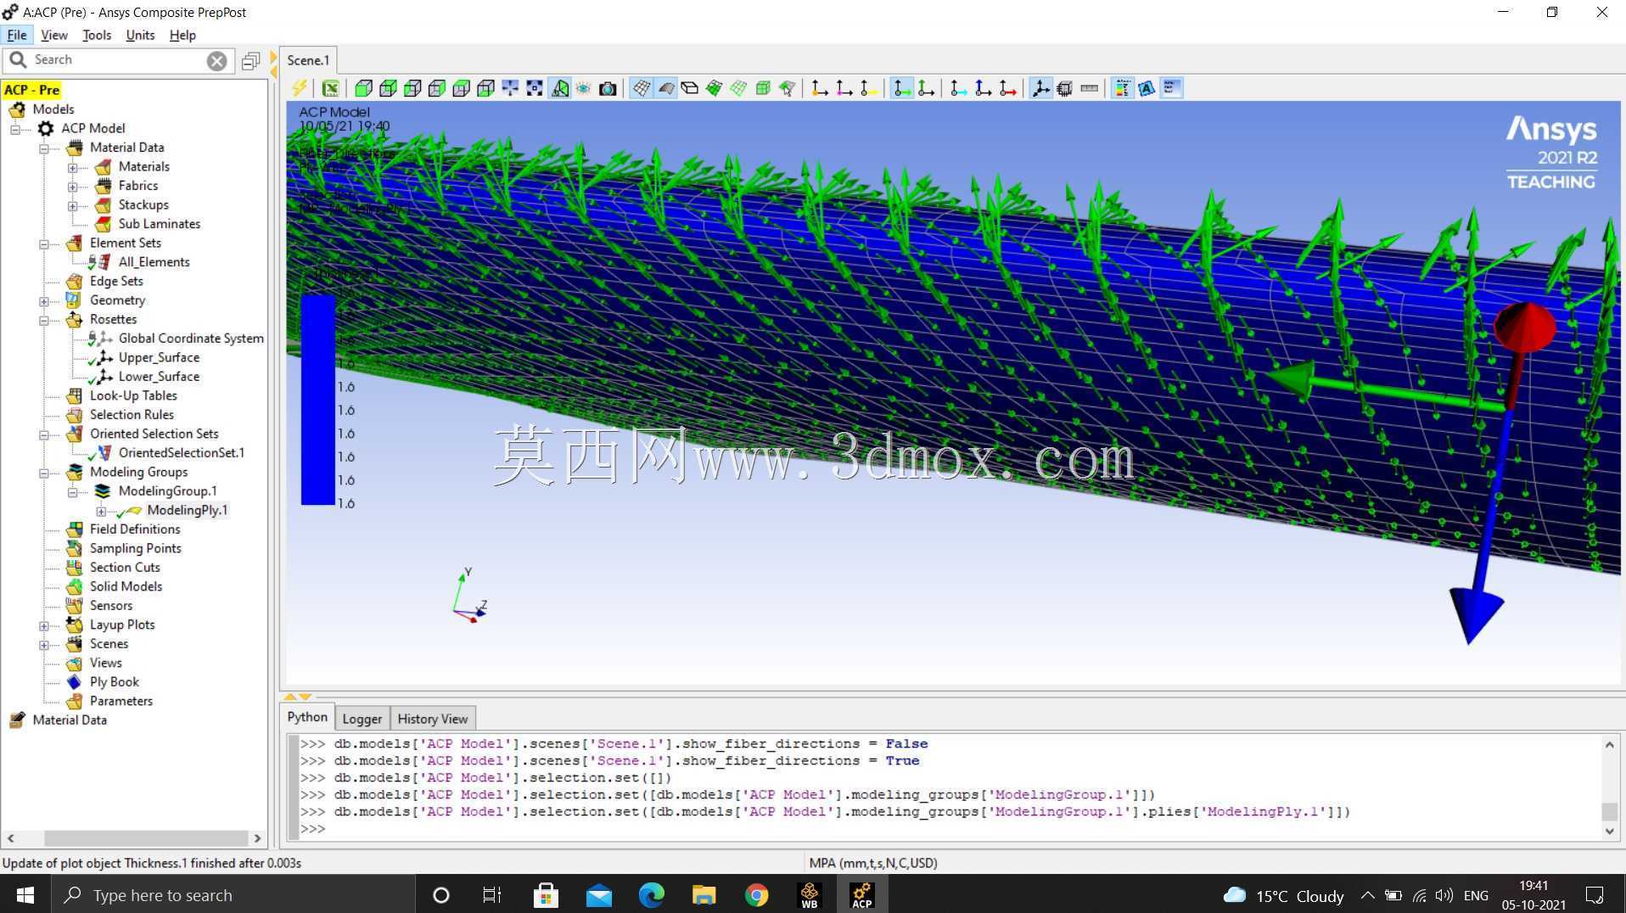The width and height of the screenshot is (1626, 913).
Task: Click in the tree Search field
Action: tap(119, 60)
